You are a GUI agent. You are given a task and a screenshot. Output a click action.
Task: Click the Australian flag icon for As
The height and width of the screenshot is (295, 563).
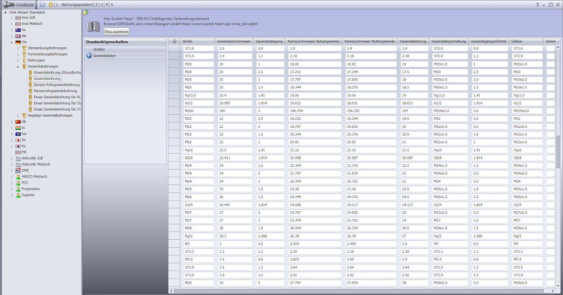coord(18,30)
